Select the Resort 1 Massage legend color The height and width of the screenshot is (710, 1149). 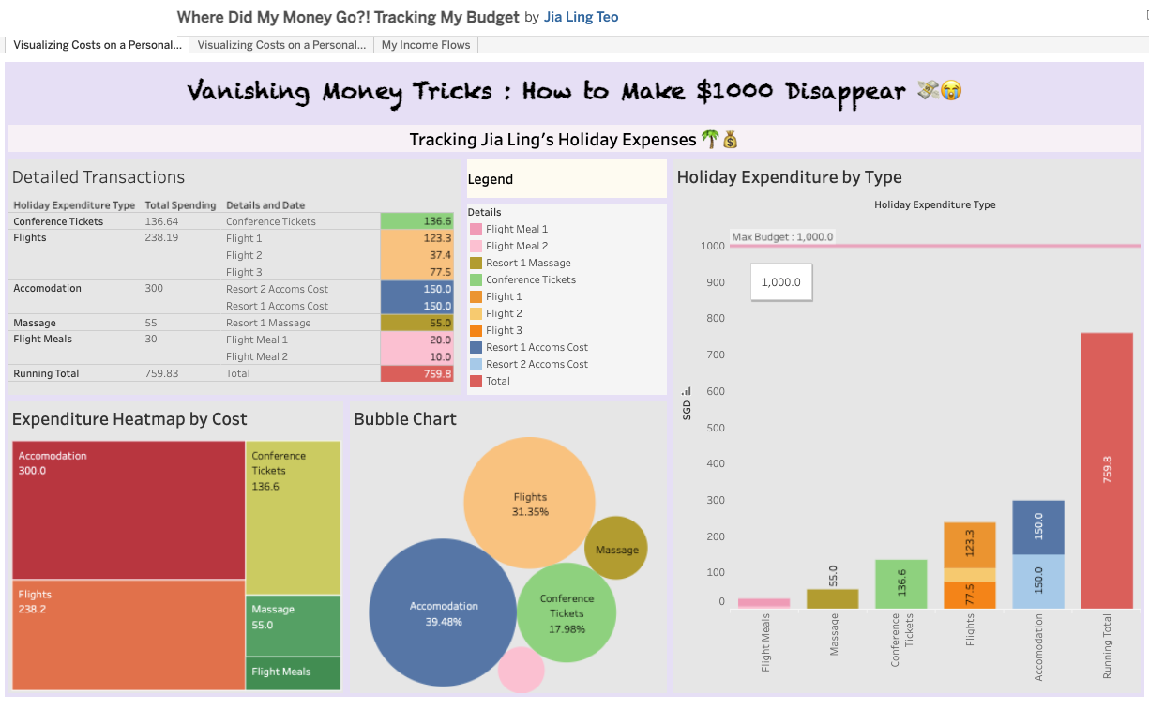coord(476,264)
